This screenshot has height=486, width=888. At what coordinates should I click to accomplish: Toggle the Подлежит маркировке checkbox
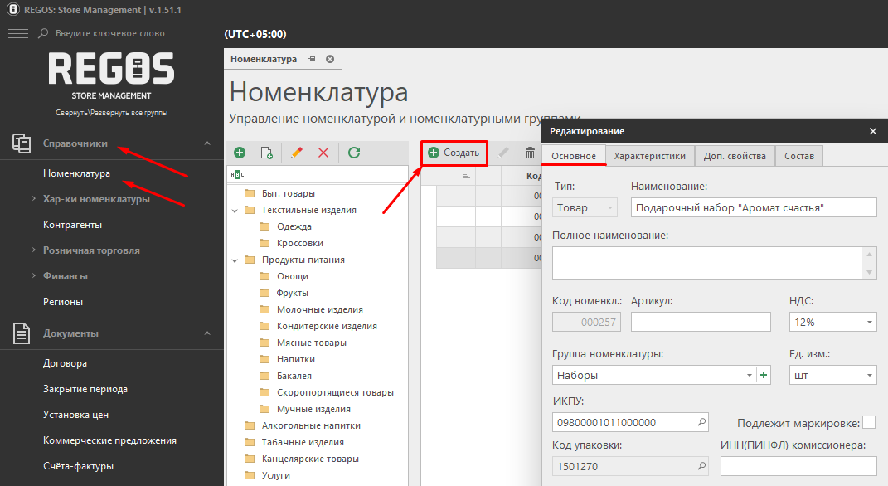(869, 422)
